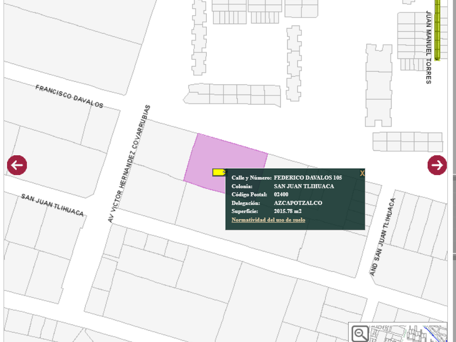Close the property info popup
The height and width of the screenshot is (342, 456).
click(362, 174)
